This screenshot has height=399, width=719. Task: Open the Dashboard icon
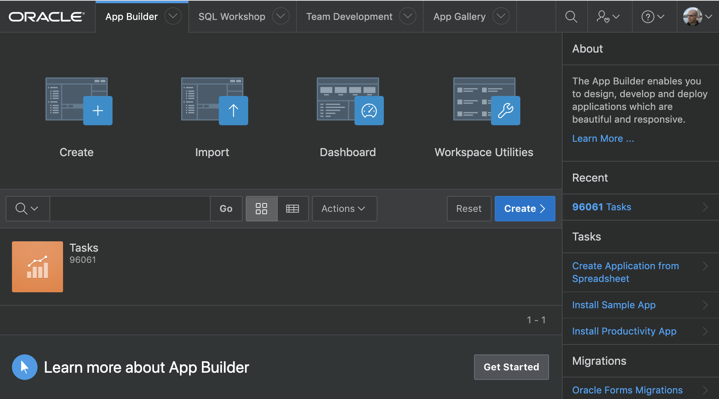click(x=350, y=101)
